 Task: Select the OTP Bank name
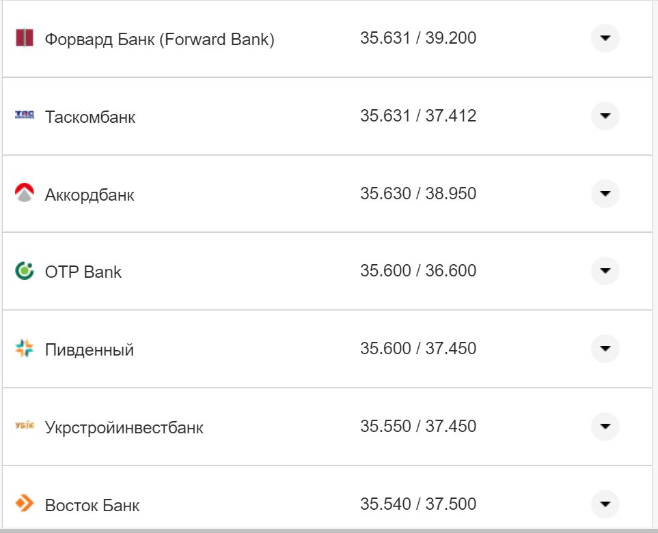[83, 271]
